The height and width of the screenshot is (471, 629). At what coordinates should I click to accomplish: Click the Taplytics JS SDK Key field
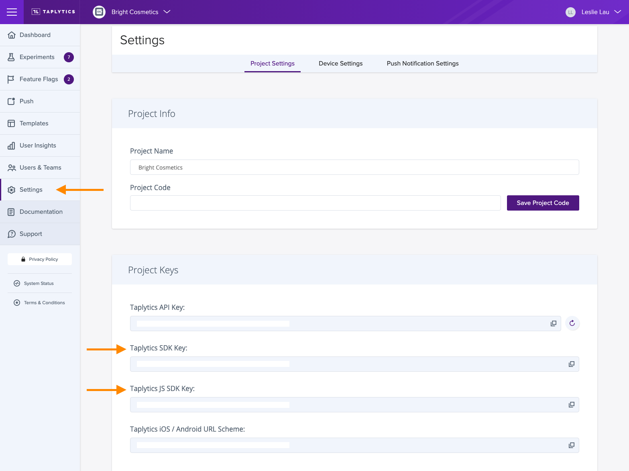point(354,405)
